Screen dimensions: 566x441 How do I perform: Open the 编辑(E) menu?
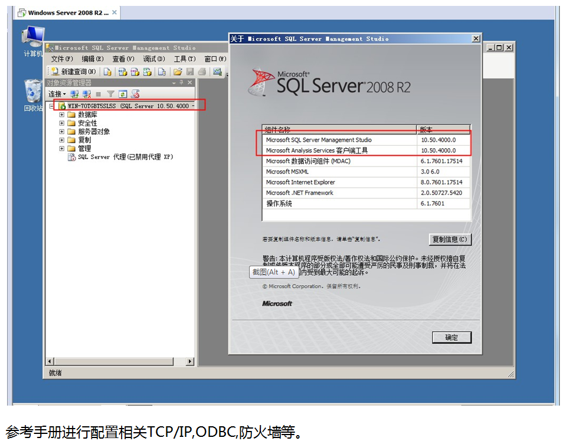(93, 59)
